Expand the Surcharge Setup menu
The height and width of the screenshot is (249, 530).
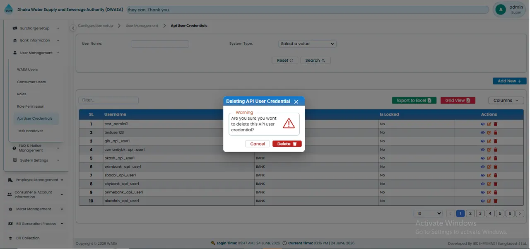click(37, 28)
